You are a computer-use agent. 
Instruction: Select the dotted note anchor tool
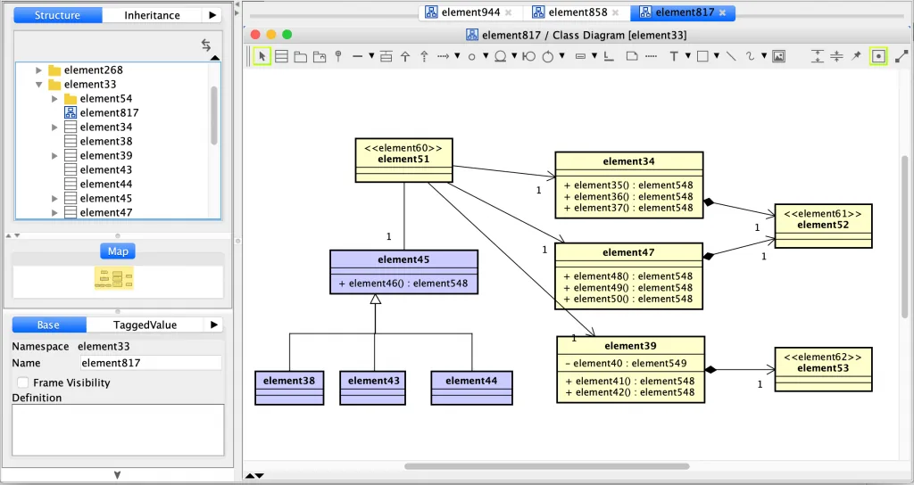tap(651, 56)
